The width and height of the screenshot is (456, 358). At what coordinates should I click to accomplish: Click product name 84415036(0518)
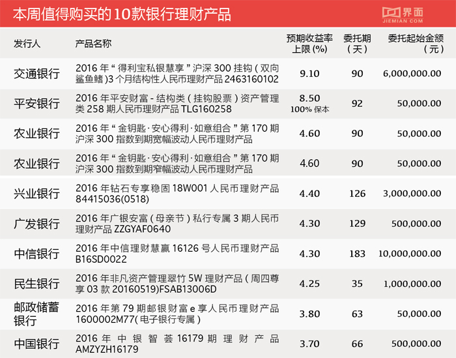pyautogui.click(x=177, y=194)
